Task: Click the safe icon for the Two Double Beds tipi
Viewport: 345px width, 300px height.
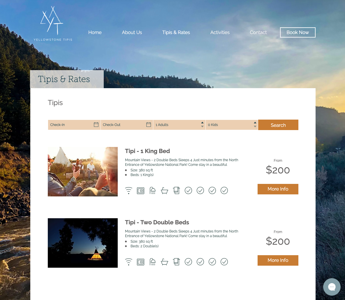Action: tap(141, 262)
